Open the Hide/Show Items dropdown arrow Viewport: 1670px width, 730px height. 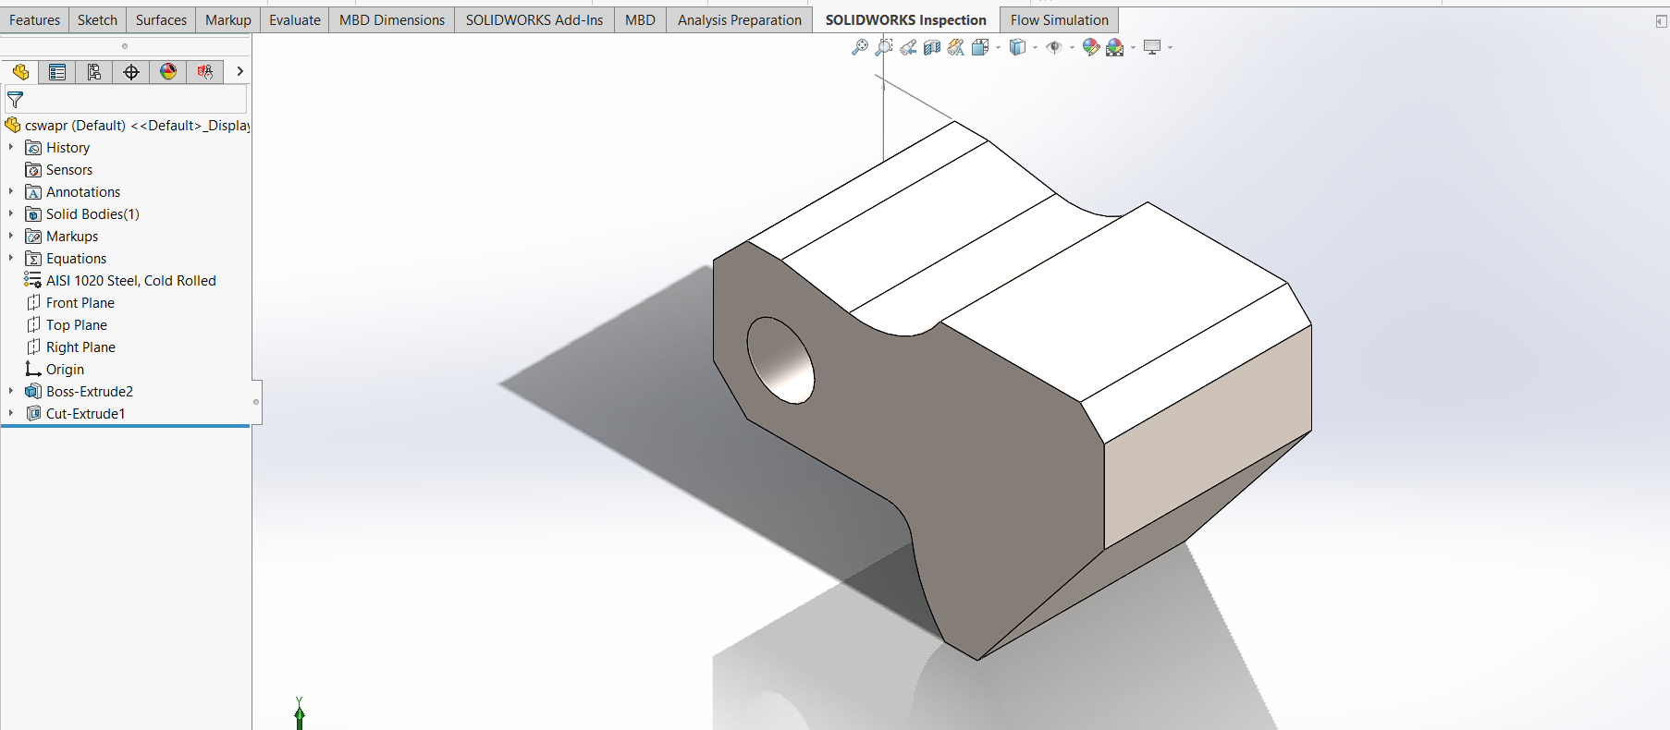1072,47
